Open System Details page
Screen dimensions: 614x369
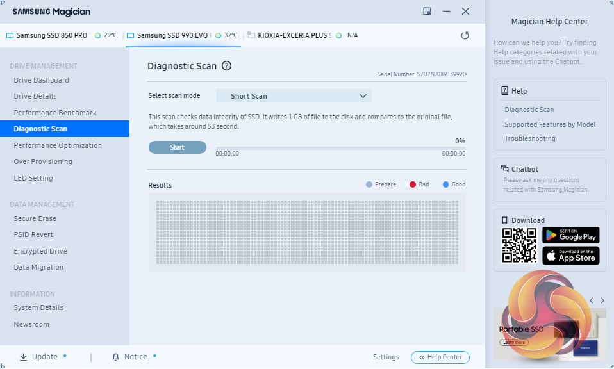click(38, 307)
